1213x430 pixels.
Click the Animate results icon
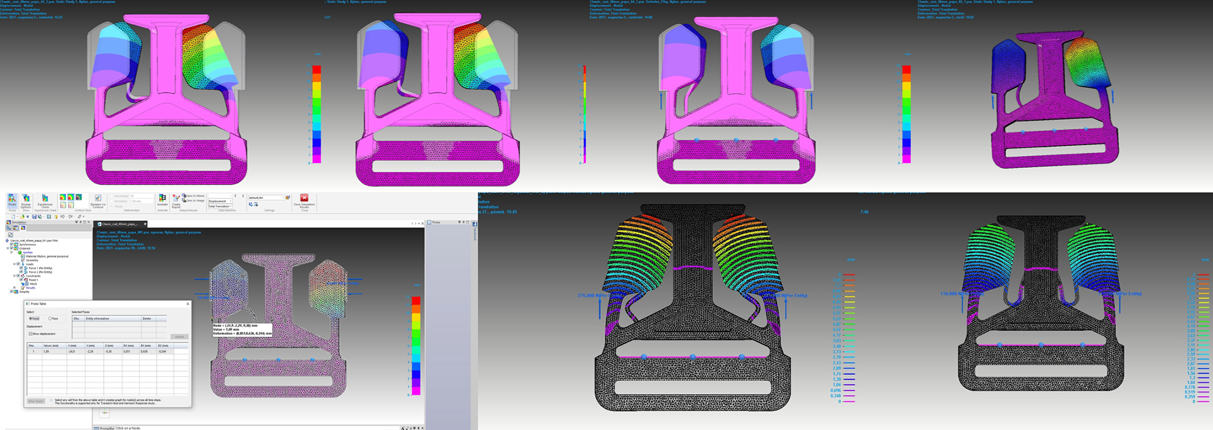162,198
